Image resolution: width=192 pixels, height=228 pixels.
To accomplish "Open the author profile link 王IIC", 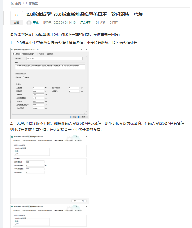I will 36,23.
